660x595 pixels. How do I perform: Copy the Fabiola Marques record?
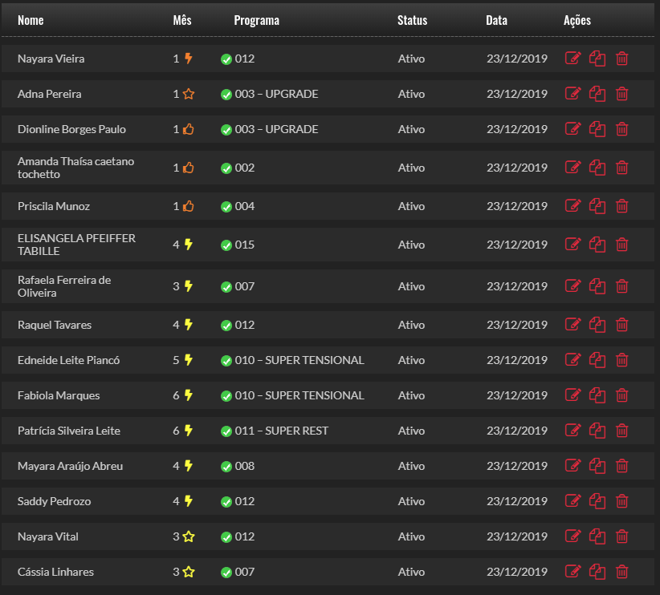[597, 395]
